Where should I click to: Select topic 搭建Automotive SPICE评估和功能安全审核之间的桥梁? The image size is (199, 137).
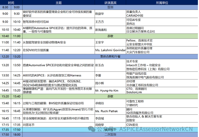[x=58, y=65]
